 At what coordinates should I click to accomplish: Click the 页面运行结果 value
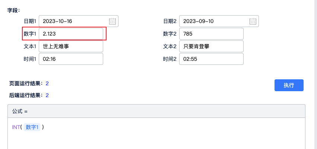click(x=47, y=83)
